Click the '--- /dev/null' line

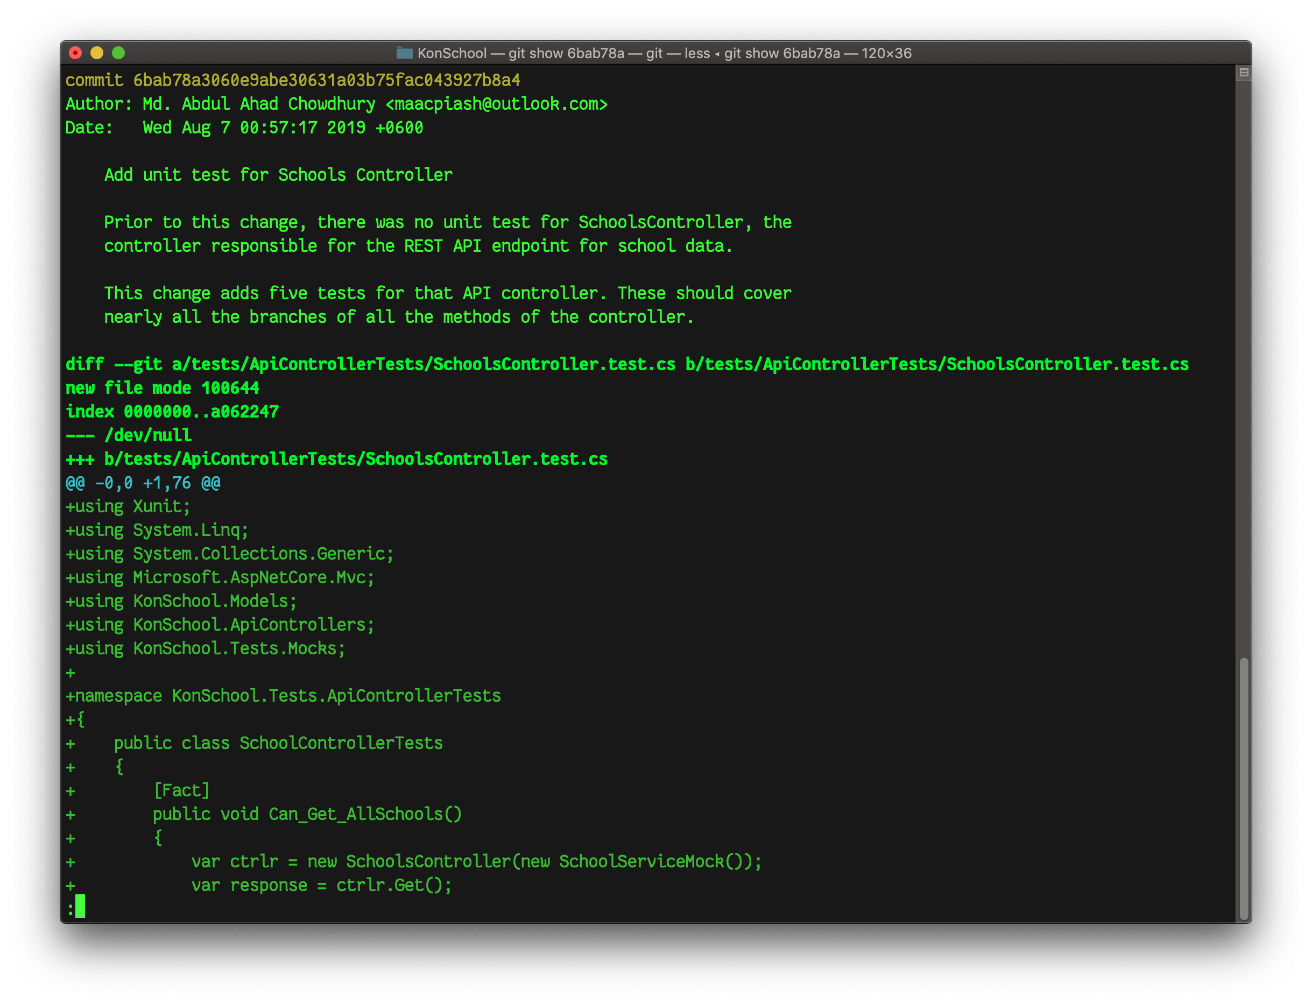pos(129,435)
